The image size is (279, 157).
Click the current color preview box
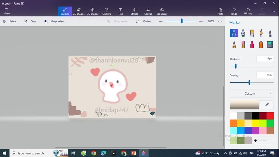[244, 105]
